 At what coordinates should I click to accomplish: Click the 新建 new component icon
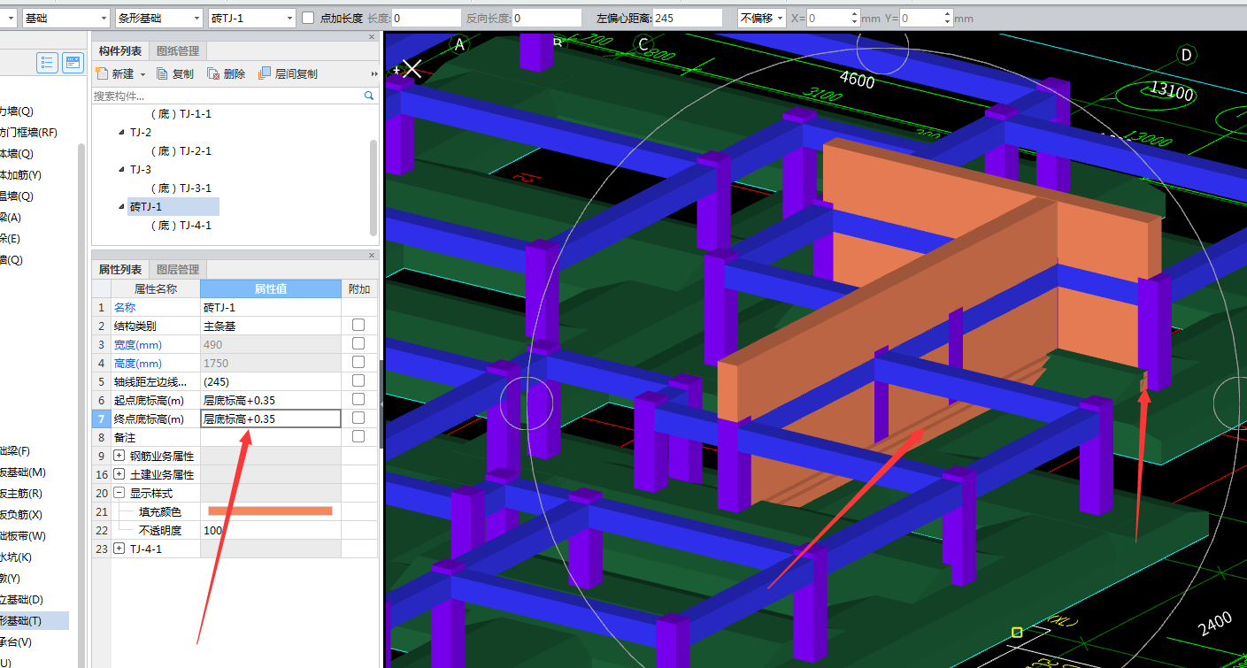tap(102, 73)
